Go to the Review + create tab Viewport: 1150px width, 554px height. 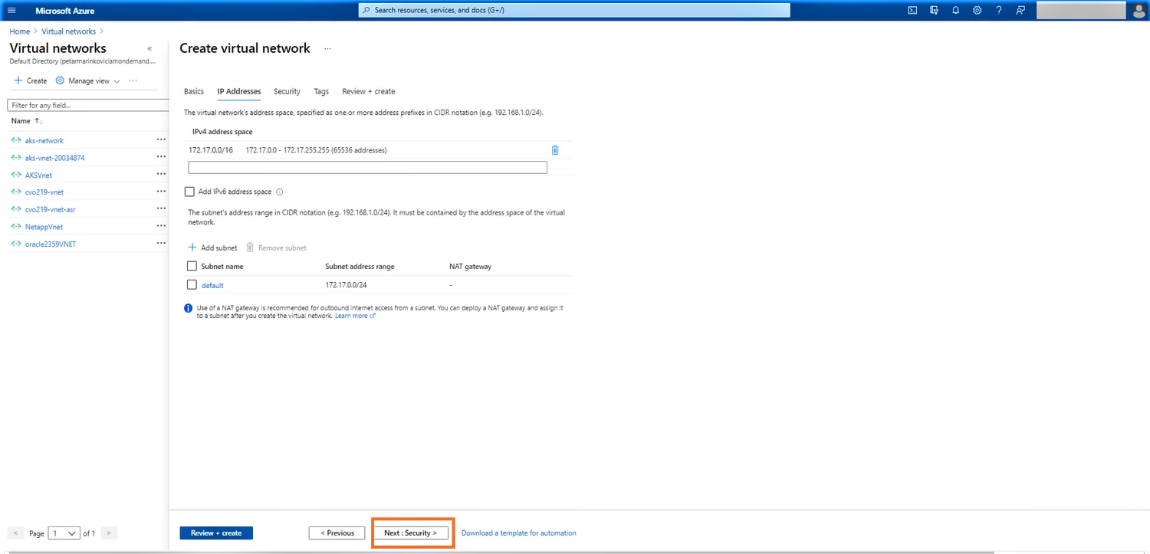tap(369, 91)
